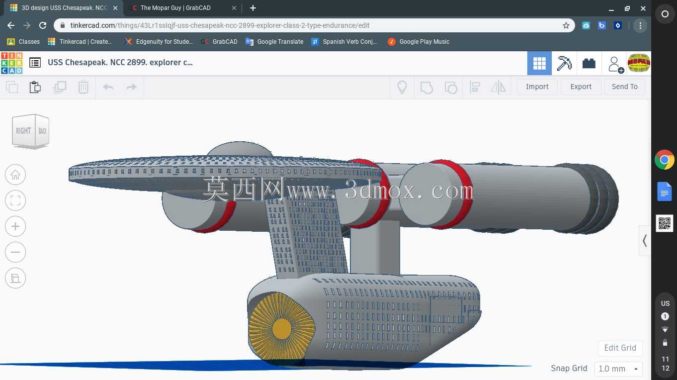Click the Align tool icon

[x=475, y=88]
